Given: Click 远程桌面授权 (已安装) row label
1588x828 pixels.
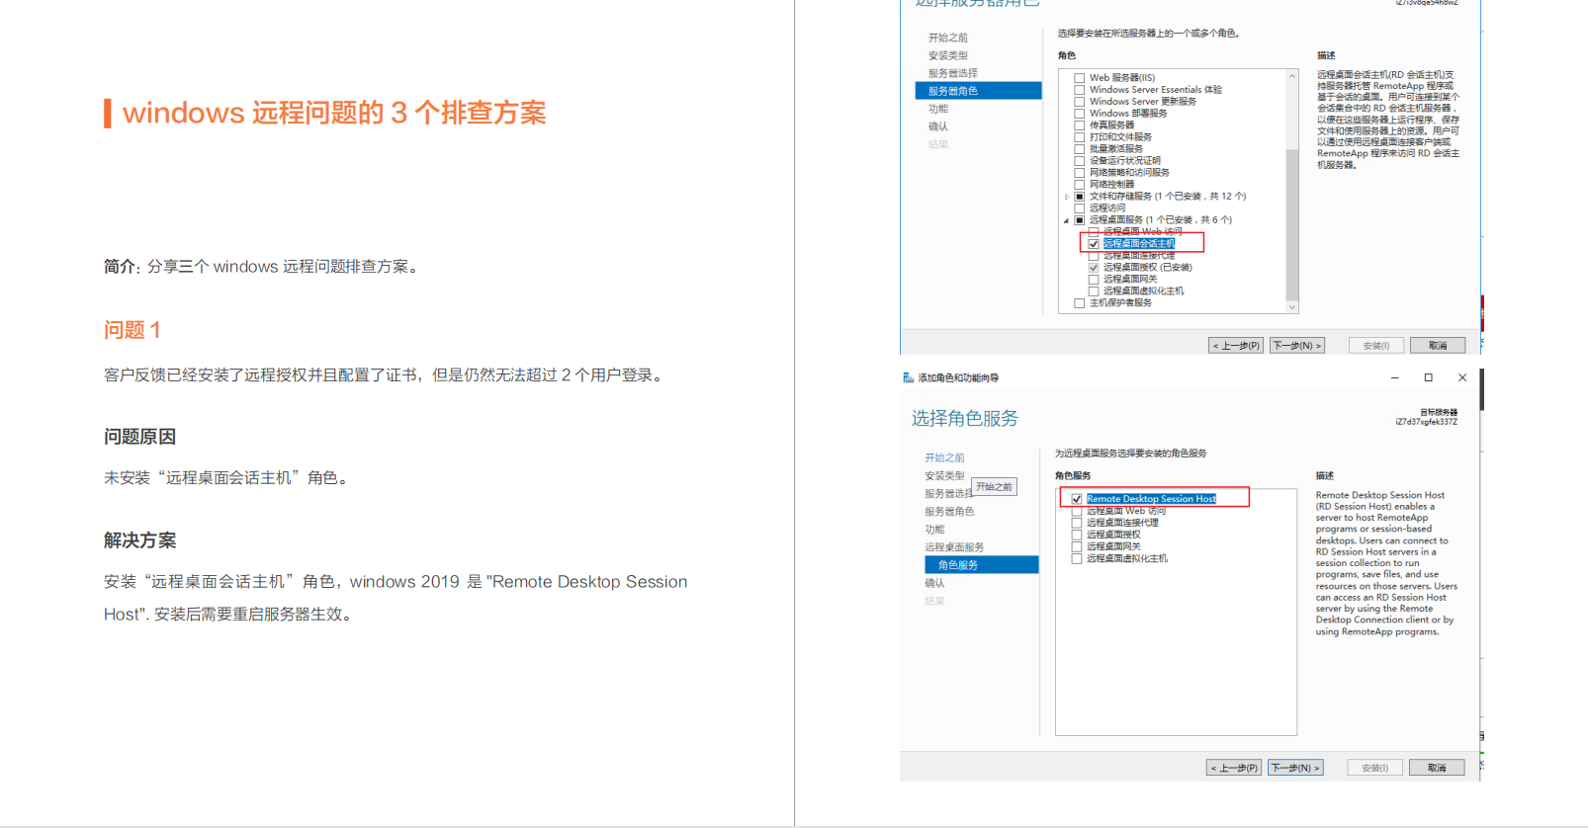Looking at the screenshot, I should (x=1148, y=268).
